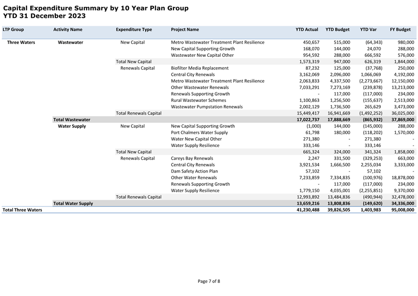Click the 'YTD Actual' column header

(x=306, y=30)
